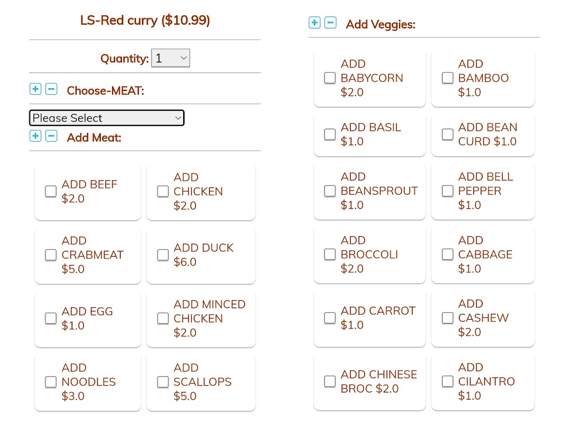Expand the Choose-MEAT section with plus icon
Viewport: 568px width, 427px height.
click(35, 89)
